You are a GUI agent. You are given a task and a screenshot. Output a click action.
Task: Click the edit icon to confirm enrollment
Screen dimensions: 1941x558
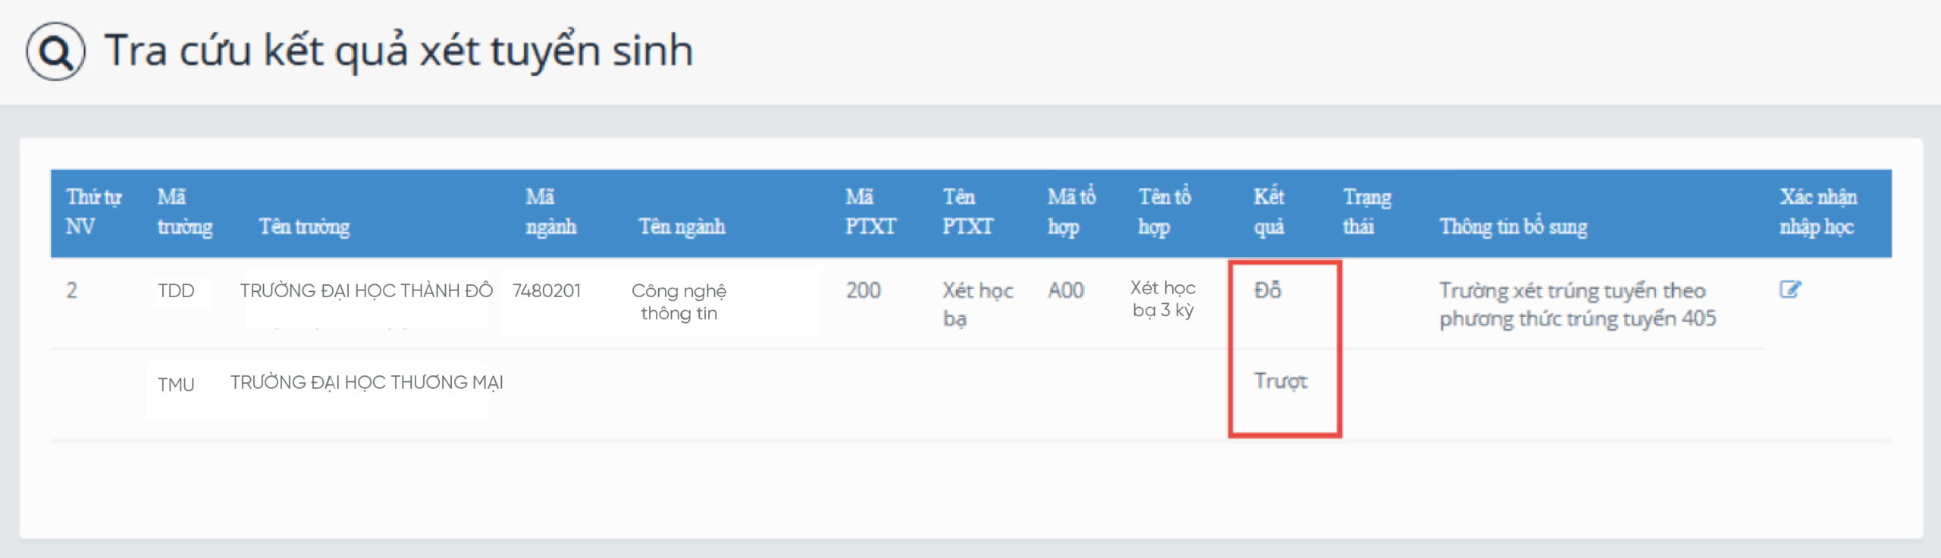tap(1789, 290)
